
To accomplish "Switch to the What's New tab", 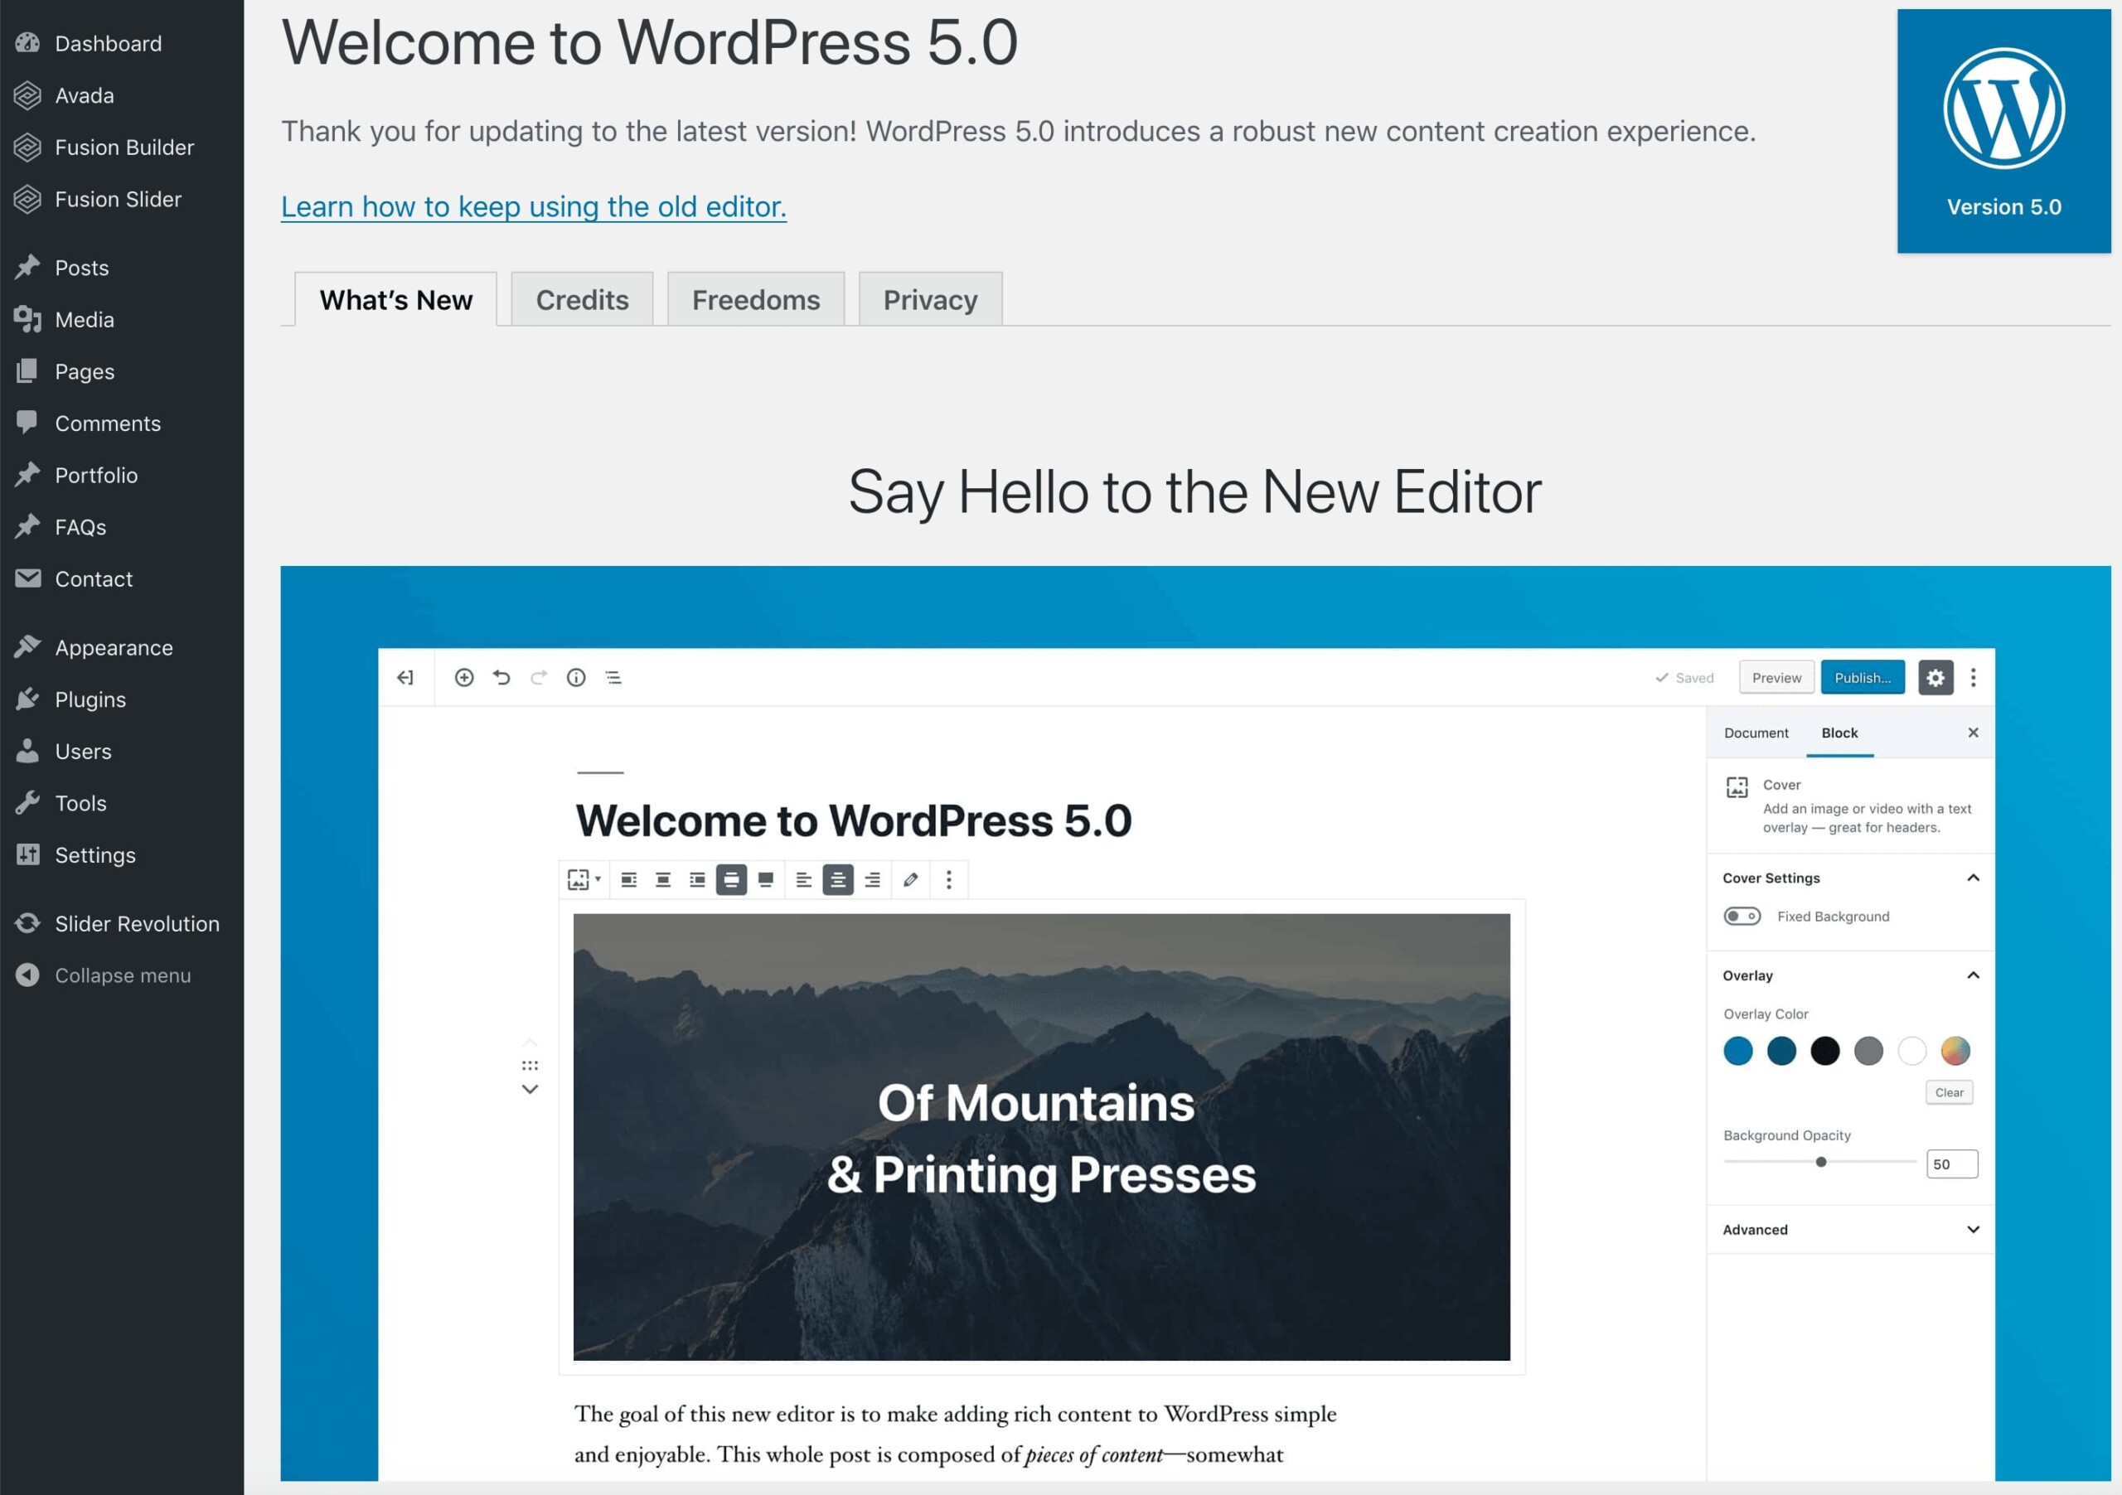I will click(x=395, y=299).
